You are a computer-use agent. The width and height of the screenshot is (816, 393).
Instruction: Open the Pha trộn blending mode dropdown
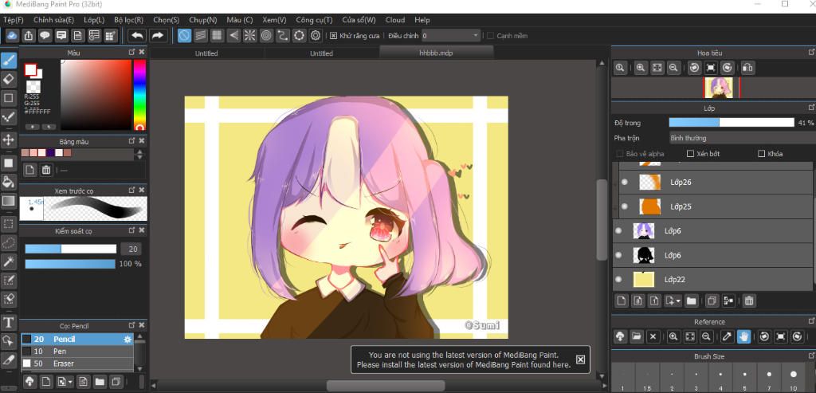pos(742,138)
